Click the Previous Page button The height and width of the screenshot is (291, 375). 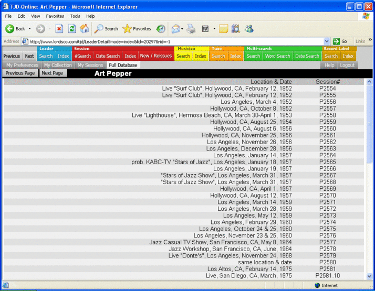pos(20,73)
